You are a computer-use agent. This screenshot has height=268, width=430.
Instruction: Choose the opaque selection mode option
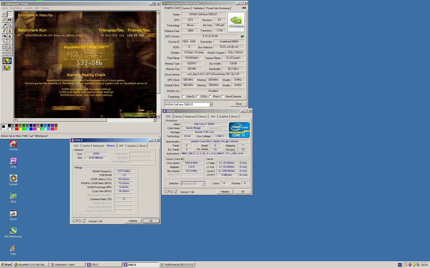(7, 61)
